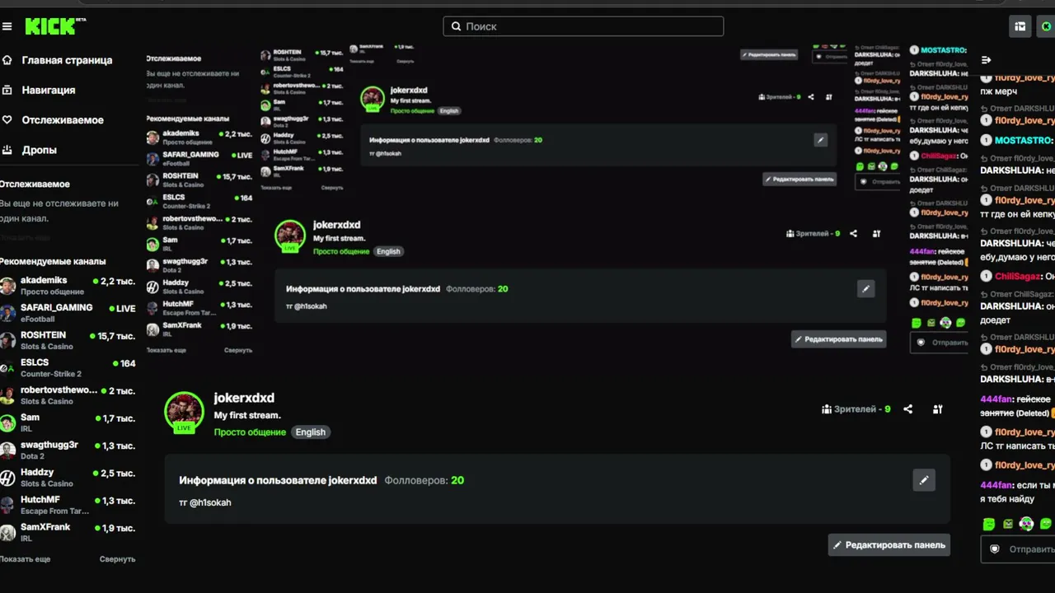Screen dimensions: 1055x593
Task: Click the English tag under the largest jokerxdxd title
Action: coord(311,432)
